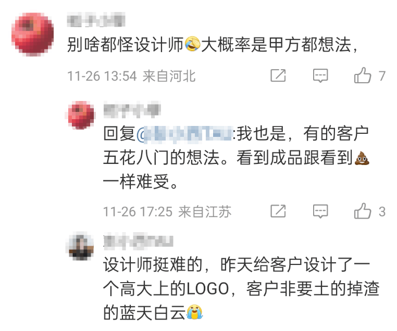Open the small red apple avatar in reply

(x=81, y=115)
